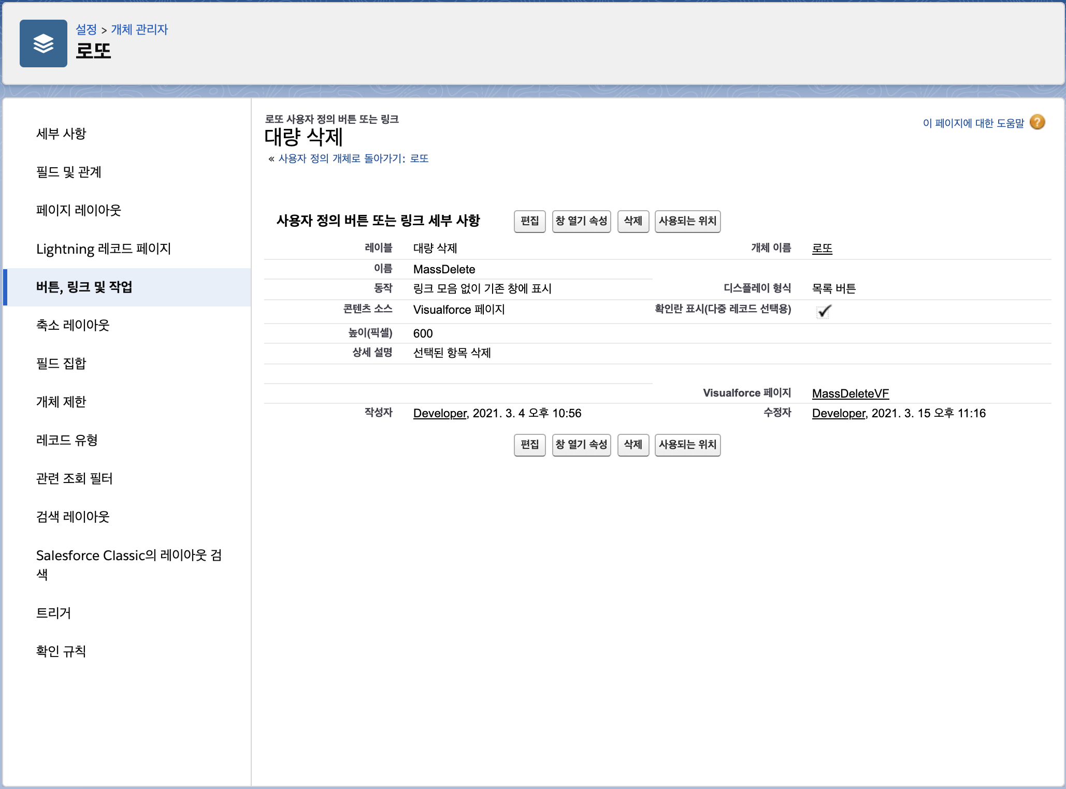Click the top 편집 button
Screen dimensions: 1066x789
click(x=529, y=221)
